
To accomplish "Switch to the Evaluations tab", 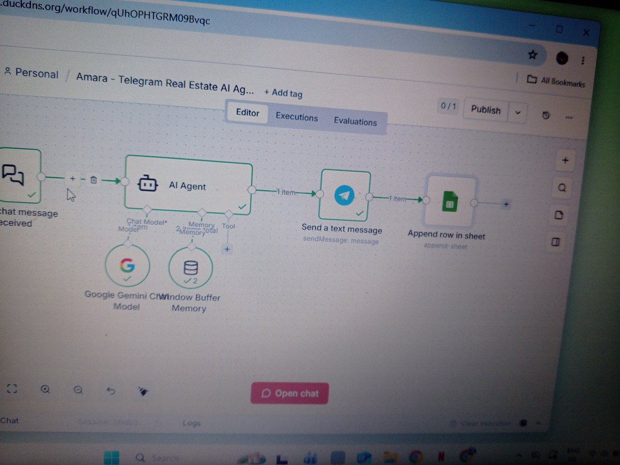I will point(355,121).
